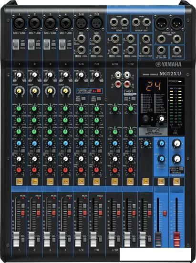Click the channel 2 green HIGH EQ knob
196x263 pixels.
(x=34, y=109)
